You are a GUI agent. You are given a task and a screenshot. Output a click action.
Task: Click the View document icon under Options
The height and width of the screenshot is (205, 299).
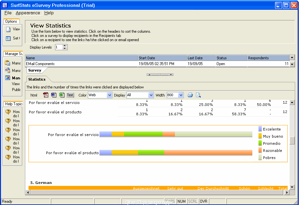pos(8,29)
